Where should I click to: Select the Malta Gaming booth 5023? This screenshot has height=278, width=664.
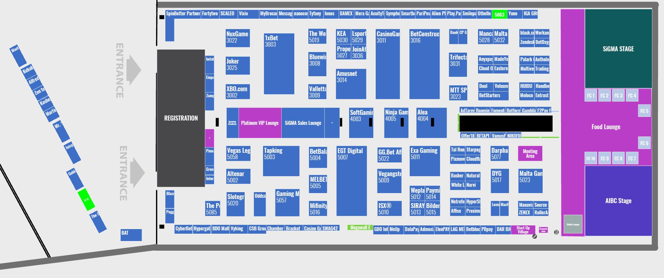[x=531, y=181]
